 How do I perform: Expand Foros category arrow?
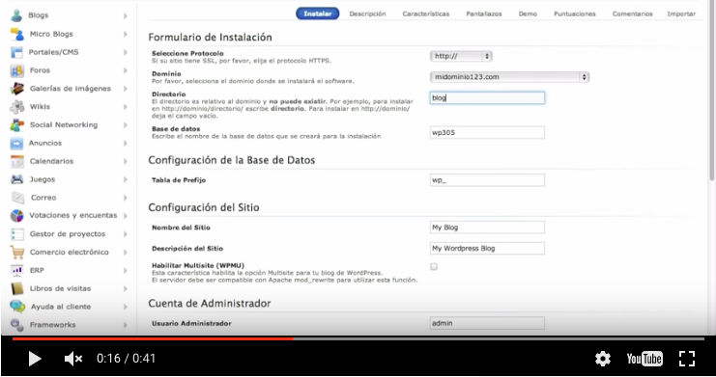pos(125,70)
